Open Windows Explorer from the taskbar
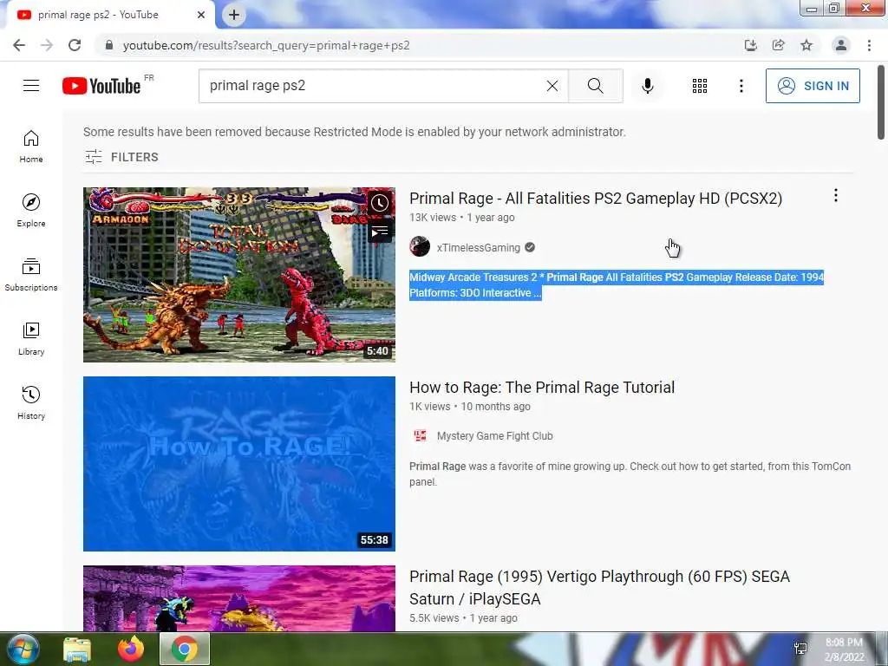This screenshot has height=666, width=888. (77, 649)
